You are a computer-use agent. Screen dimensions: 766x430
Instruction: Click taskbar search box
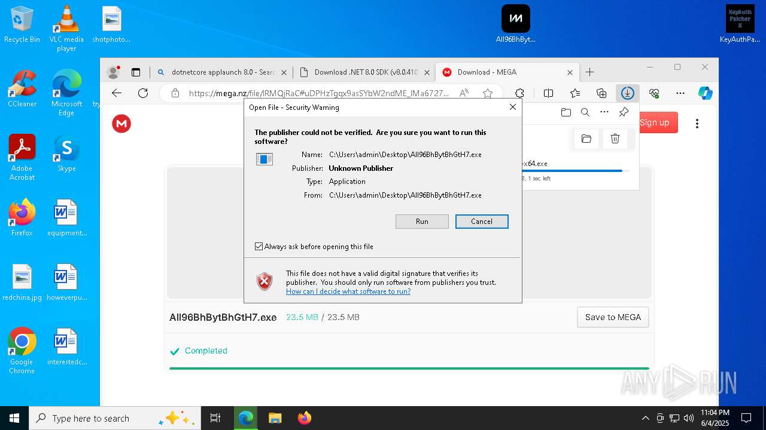pyautogui.click(x=114, y=418)
